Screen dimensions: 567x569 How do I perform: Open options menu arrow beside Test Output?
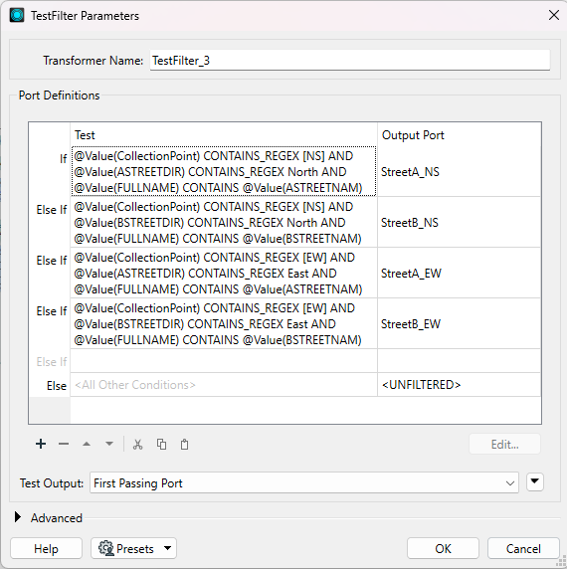535,481
